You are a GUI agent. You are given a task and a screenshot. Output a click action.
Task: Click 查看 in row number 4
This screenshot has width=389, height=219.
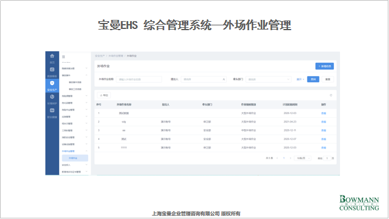(x=324, y=139)
